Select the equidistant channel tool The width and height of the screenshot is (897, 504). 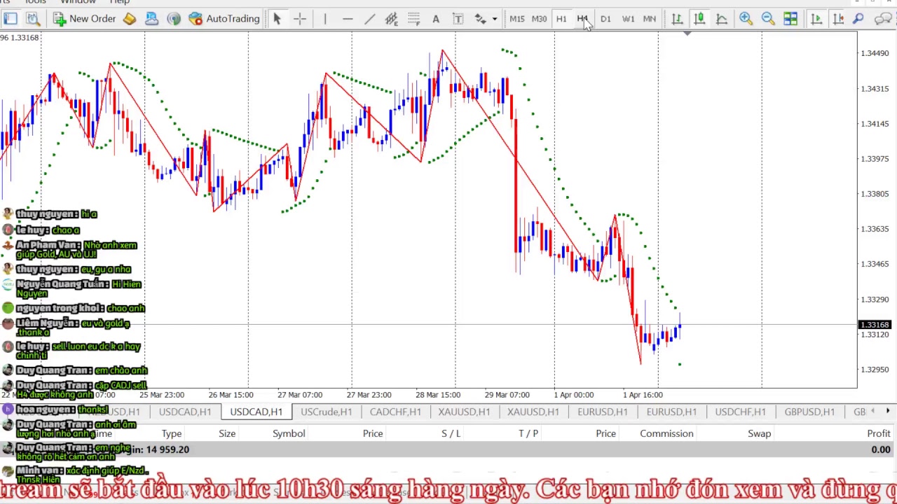(x=392, y=19)
